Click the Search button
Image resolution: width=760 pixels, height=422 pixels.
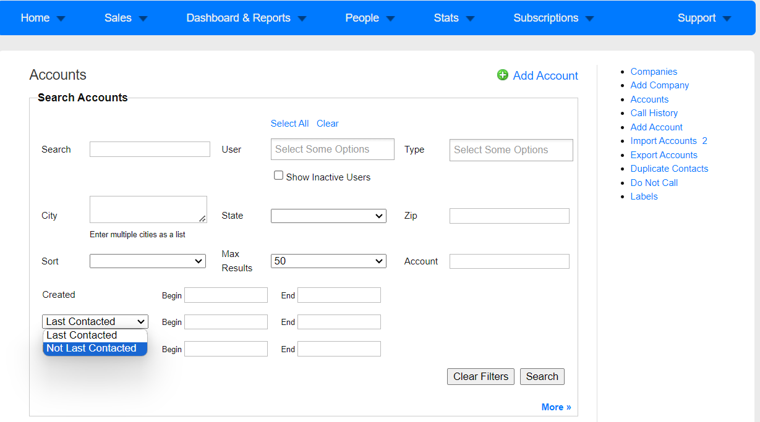(542, 376)
